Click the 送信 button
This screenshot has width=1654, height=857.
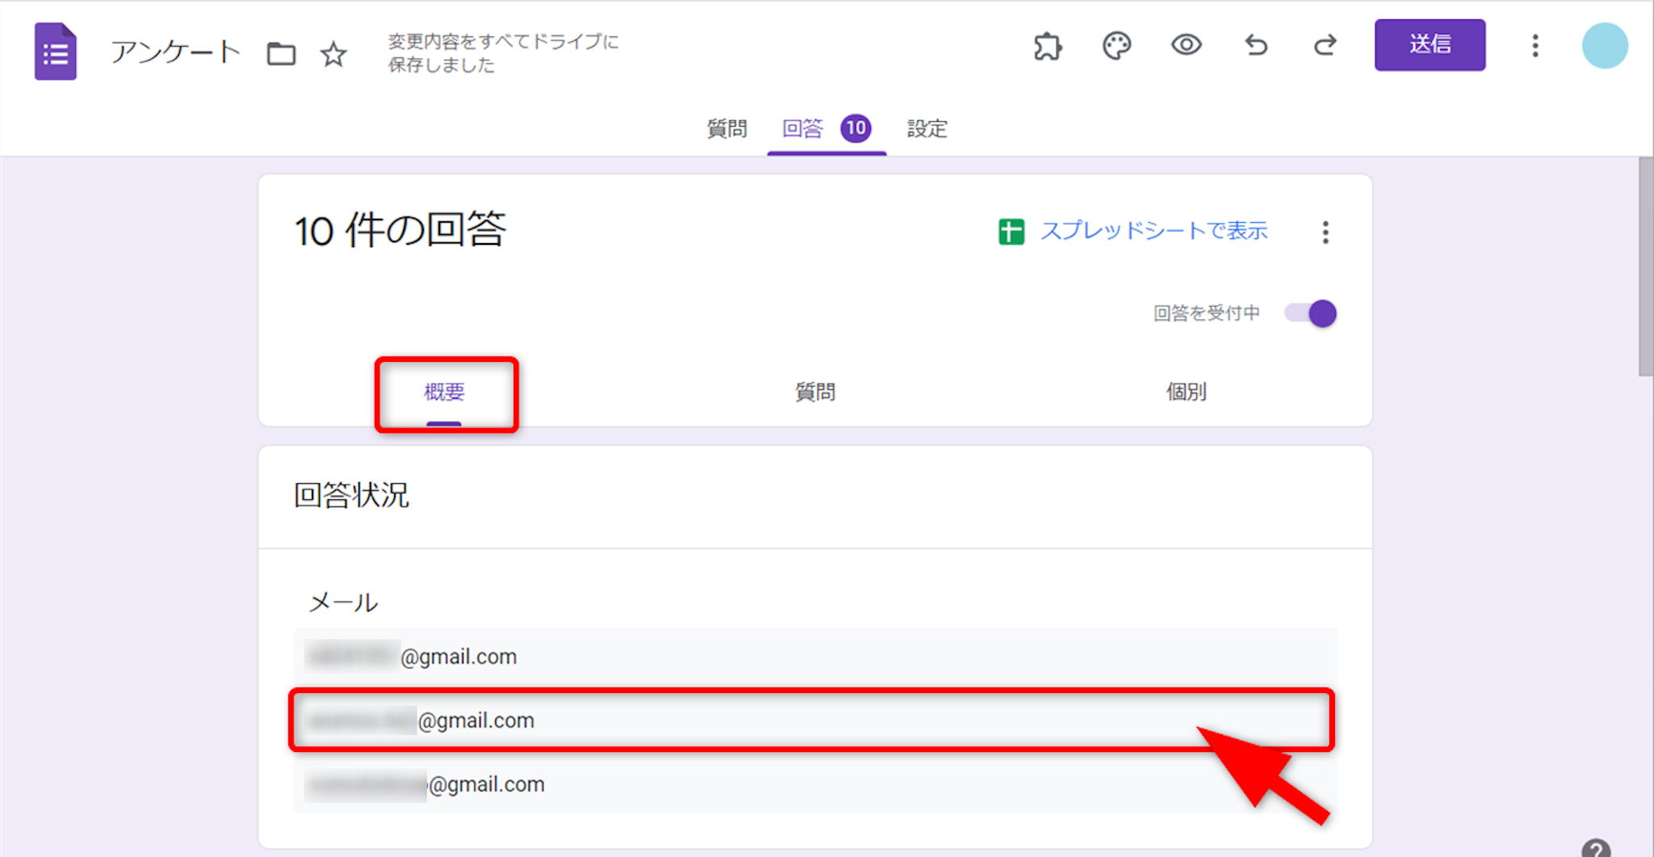coord(1429,45)
